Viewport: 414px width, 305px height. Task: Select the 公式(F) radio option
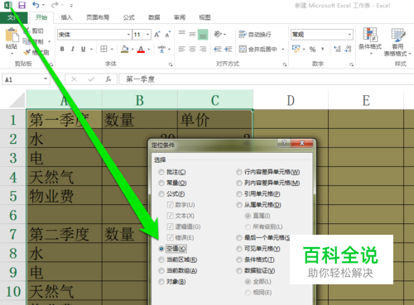pos(161,194)
